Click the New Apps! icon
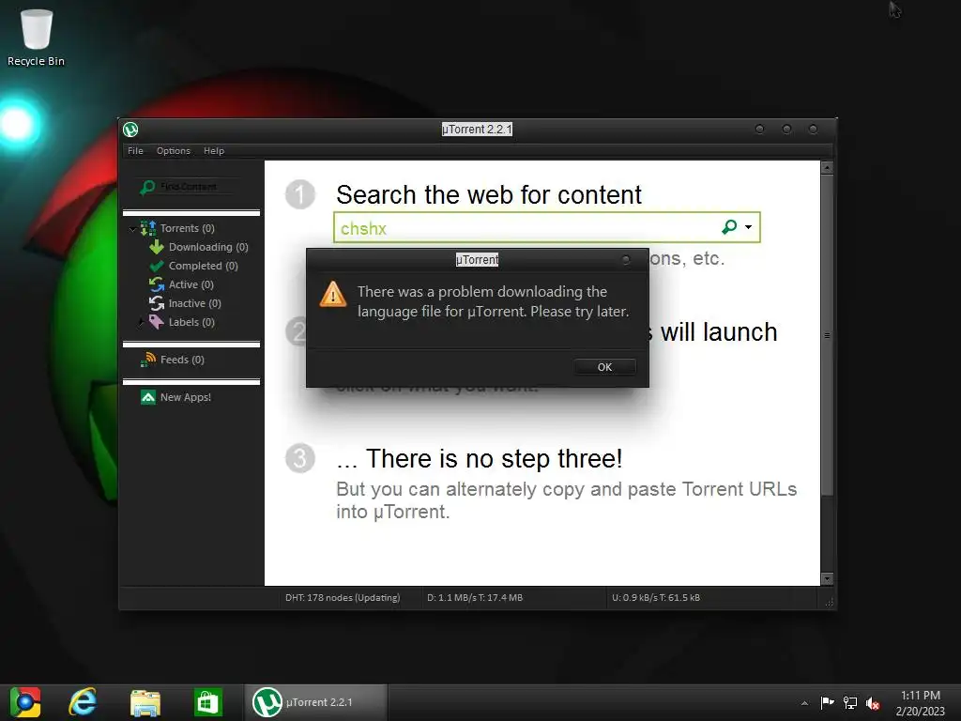Viewport: 961px width, 721px height. coord(148,397)
